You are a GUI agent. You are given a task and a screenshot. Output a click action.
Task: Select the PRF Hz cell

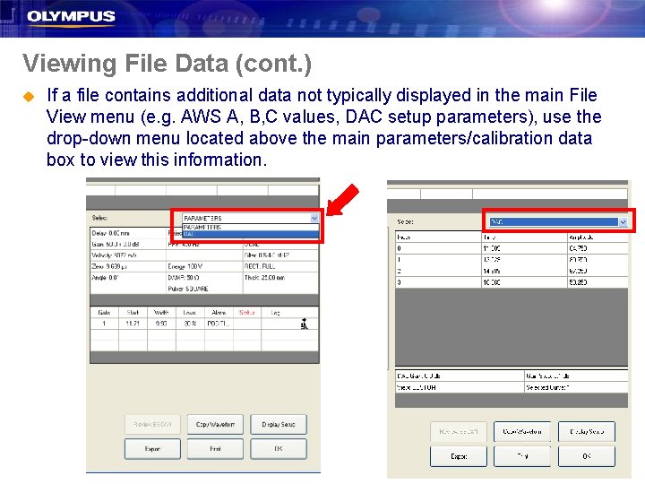pyautogui.click(x=204, y=244)
